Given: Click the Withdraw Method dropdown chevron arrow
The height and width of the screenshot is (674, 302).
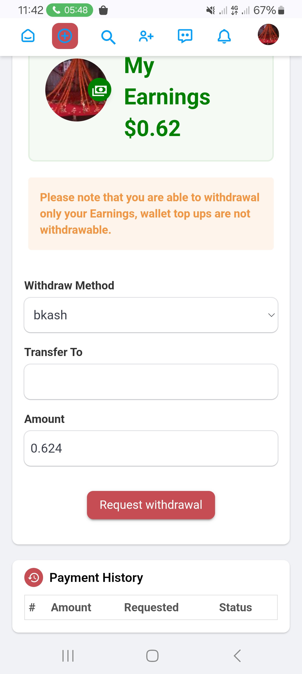Looking at the screenshot, I should (x=271, y=315).
